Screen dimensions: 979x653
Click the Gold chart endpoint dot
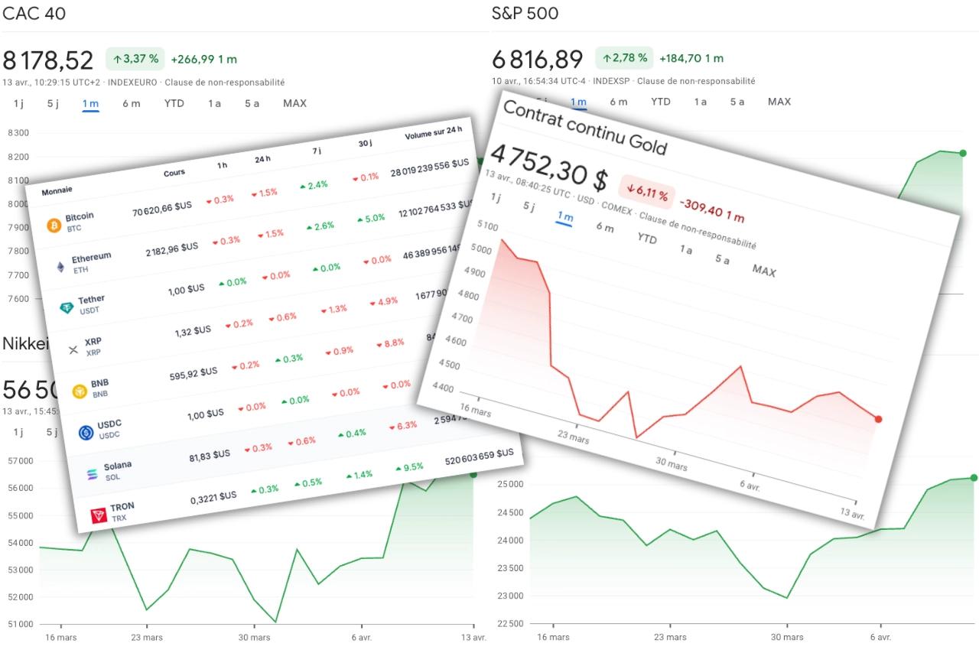(x=878, y=419)
